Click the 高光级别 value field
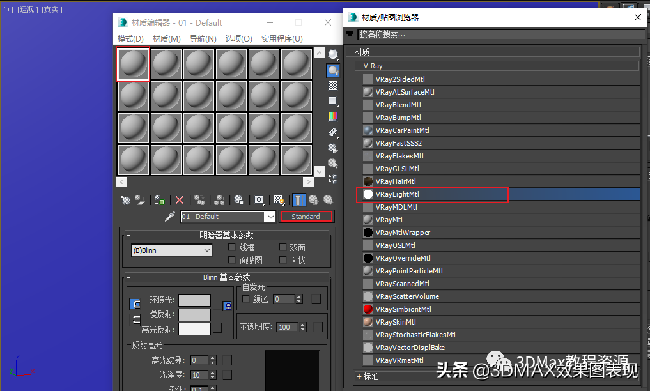Image resolution: width=650 pixels, height=391 pixels. point(199,360)
